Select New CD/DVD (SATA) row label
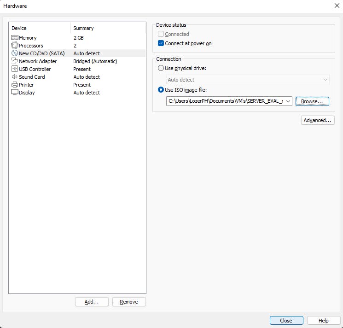This screenshot has height=328, width=343. pos(42,53)
